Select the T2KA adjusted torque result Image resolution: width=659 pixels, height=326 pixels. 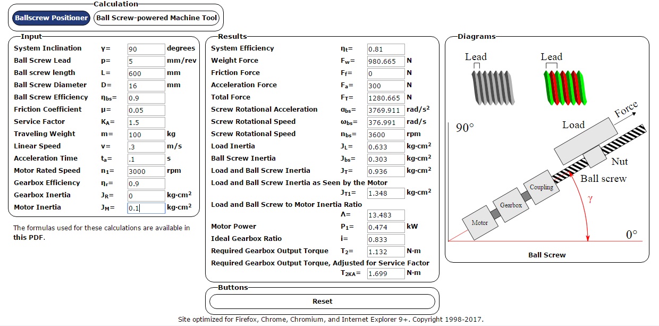[x=386, y=274]
